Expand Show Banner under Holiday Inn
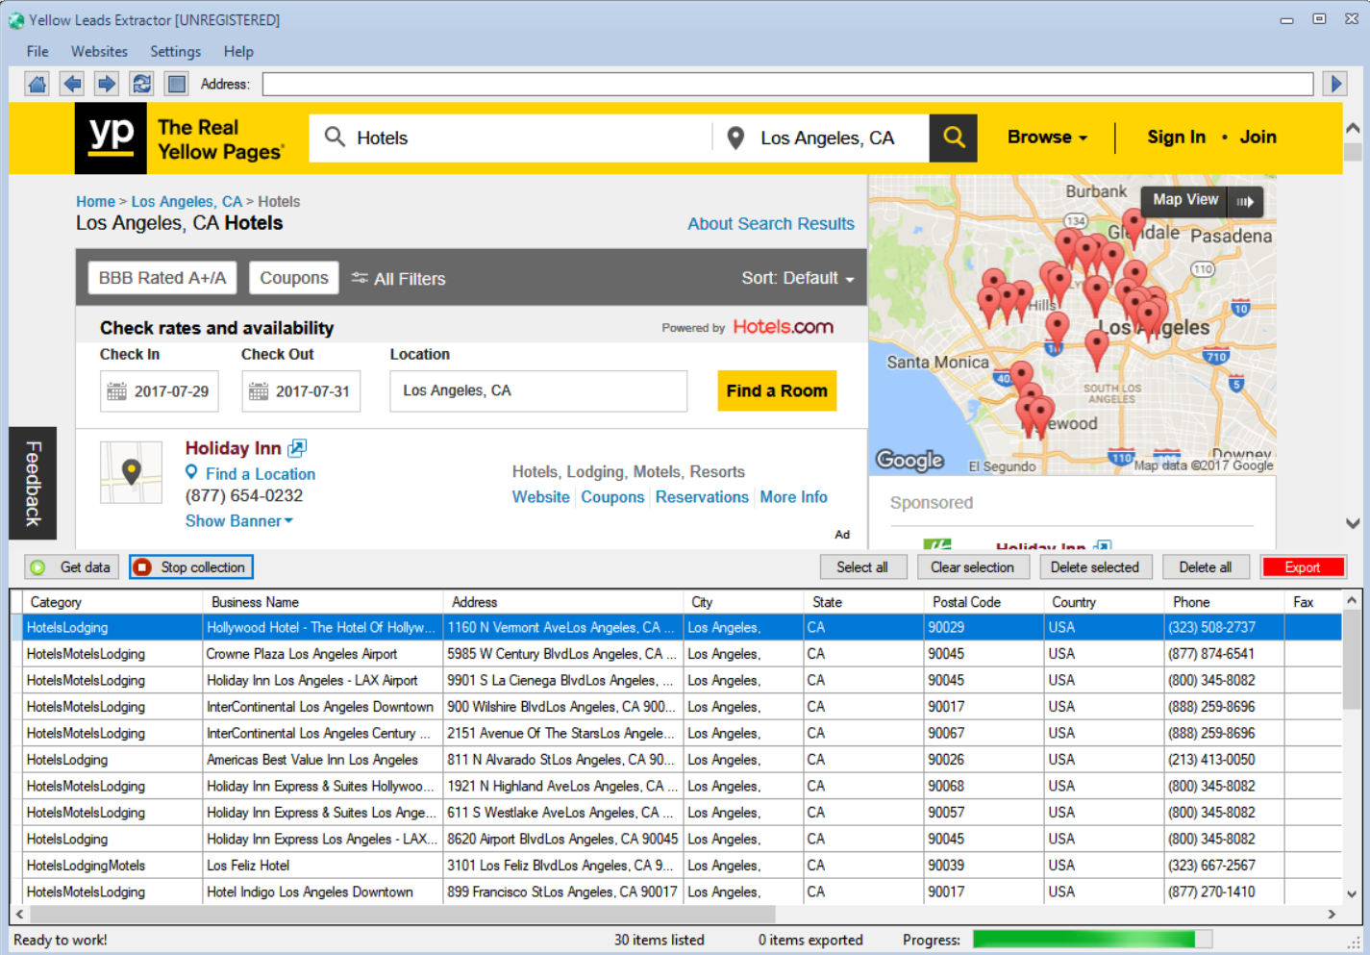Screen dimensions: 1370x955 (237, 520)
